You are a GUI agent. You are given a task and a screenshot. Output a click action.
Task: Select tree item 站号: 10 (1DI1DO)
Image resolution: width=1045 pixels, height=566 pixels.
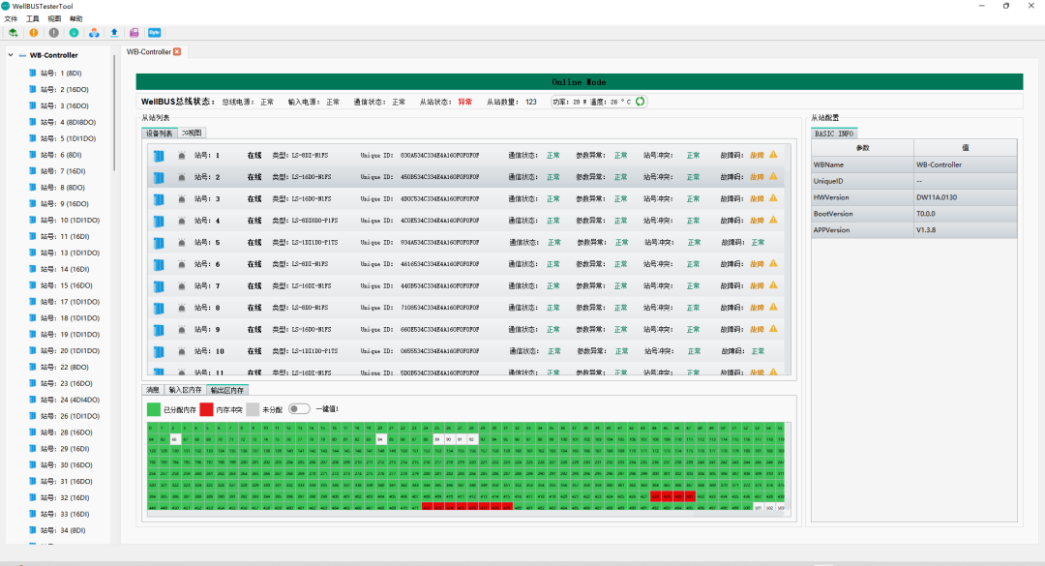click(x=70, y=220)
